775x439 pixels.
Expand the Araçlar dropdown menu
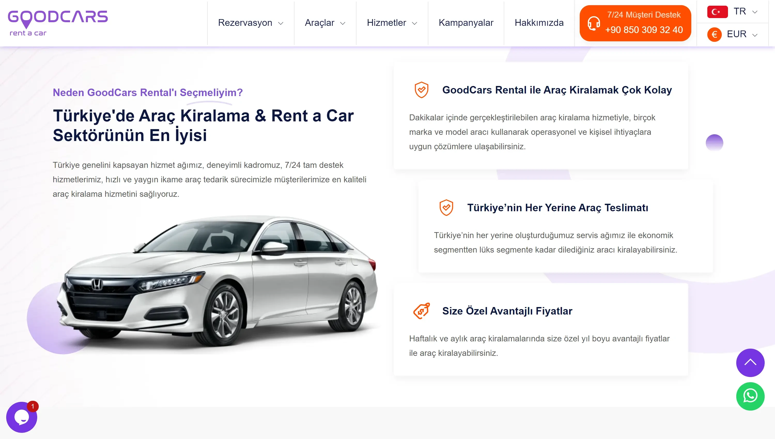coord(325,23)
